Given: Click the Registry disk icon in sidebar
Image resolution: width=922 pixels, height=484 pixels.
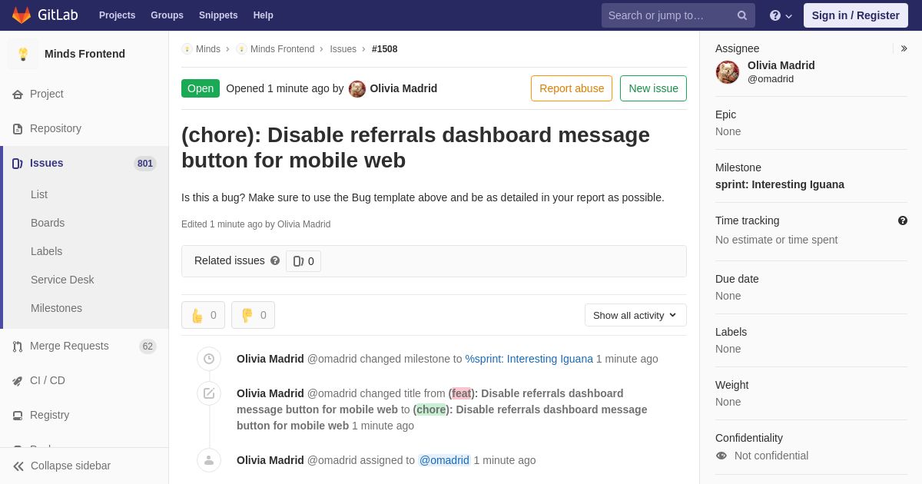Looking at the screenshot, I should 18,416.
